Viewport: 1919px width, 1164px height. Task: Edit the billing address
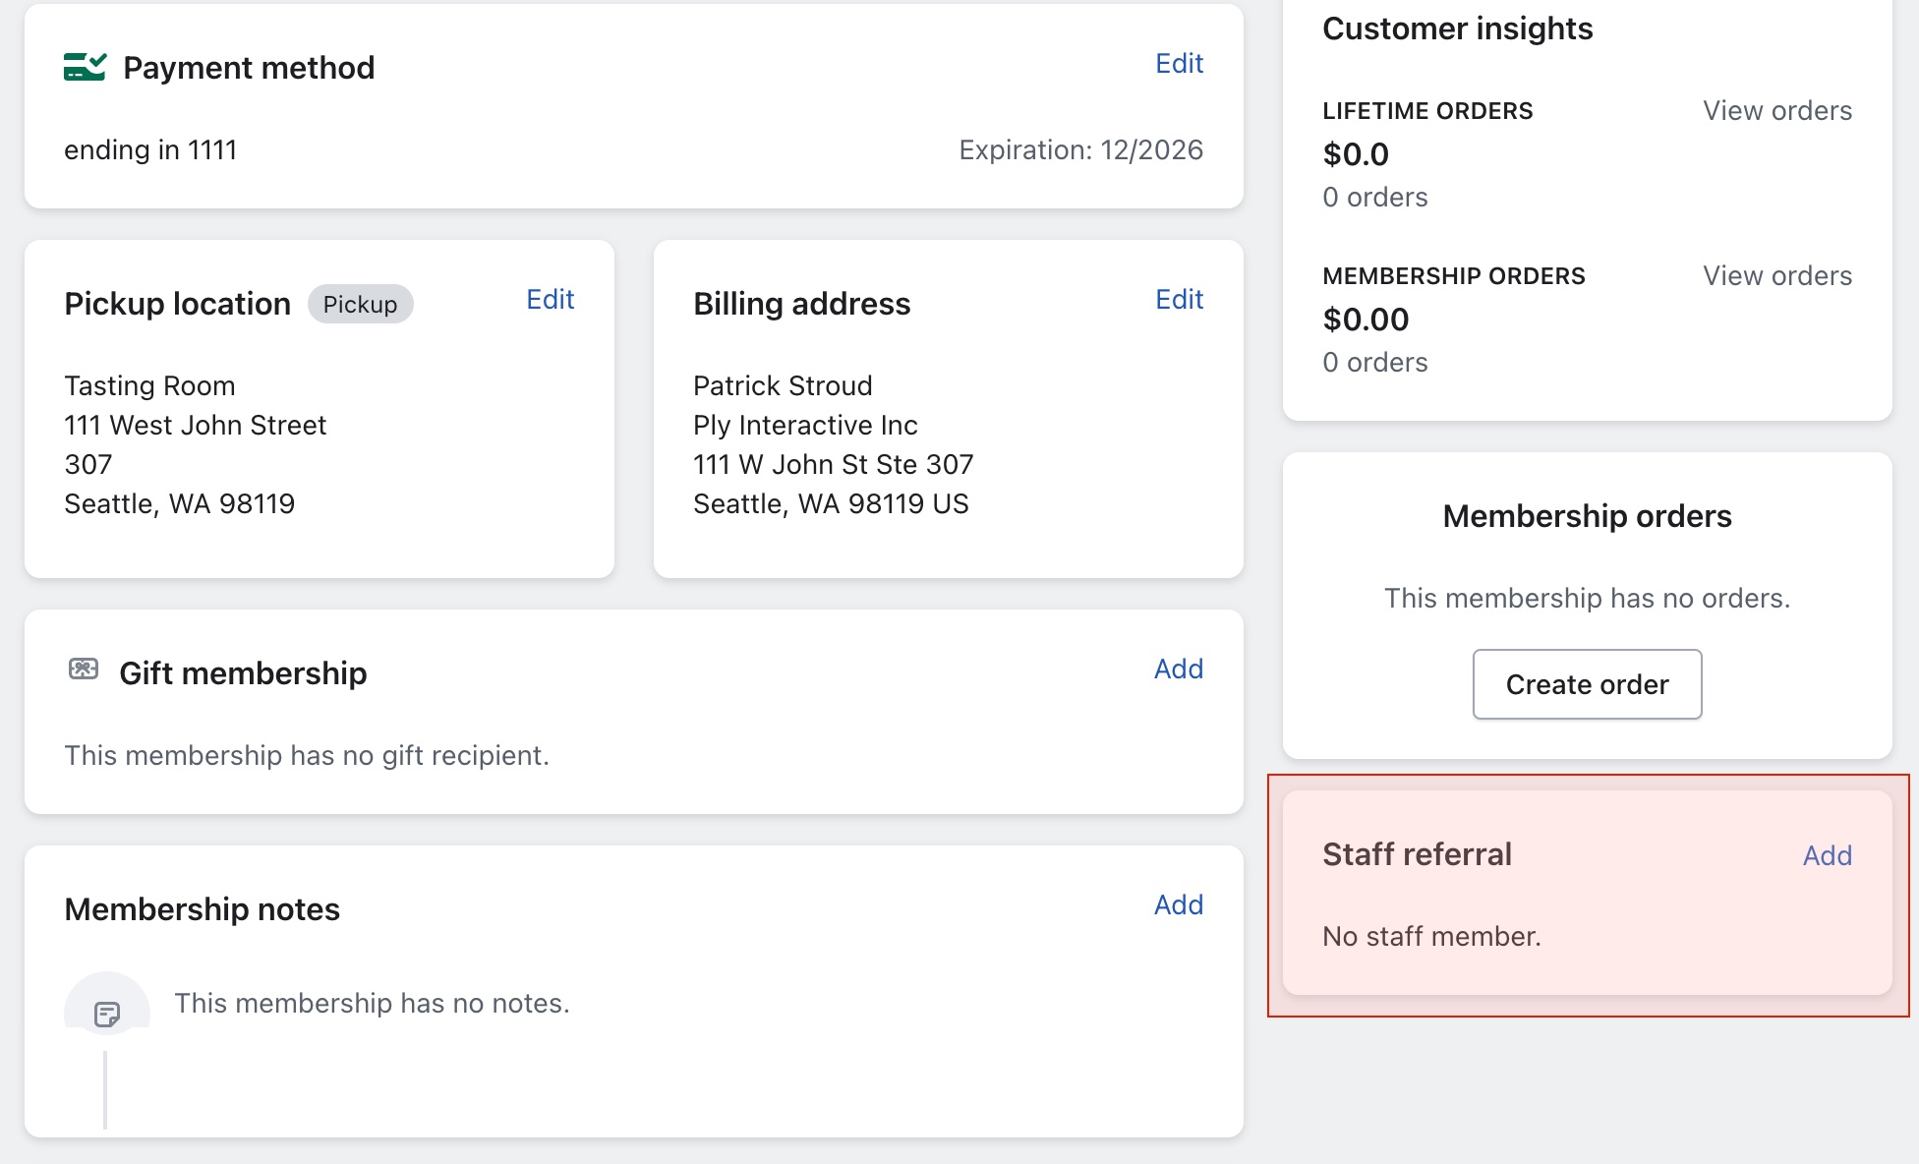1179,300
